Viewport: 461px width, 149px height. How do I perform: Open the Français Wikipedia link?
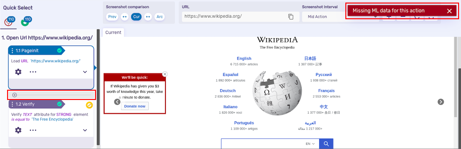326,91
